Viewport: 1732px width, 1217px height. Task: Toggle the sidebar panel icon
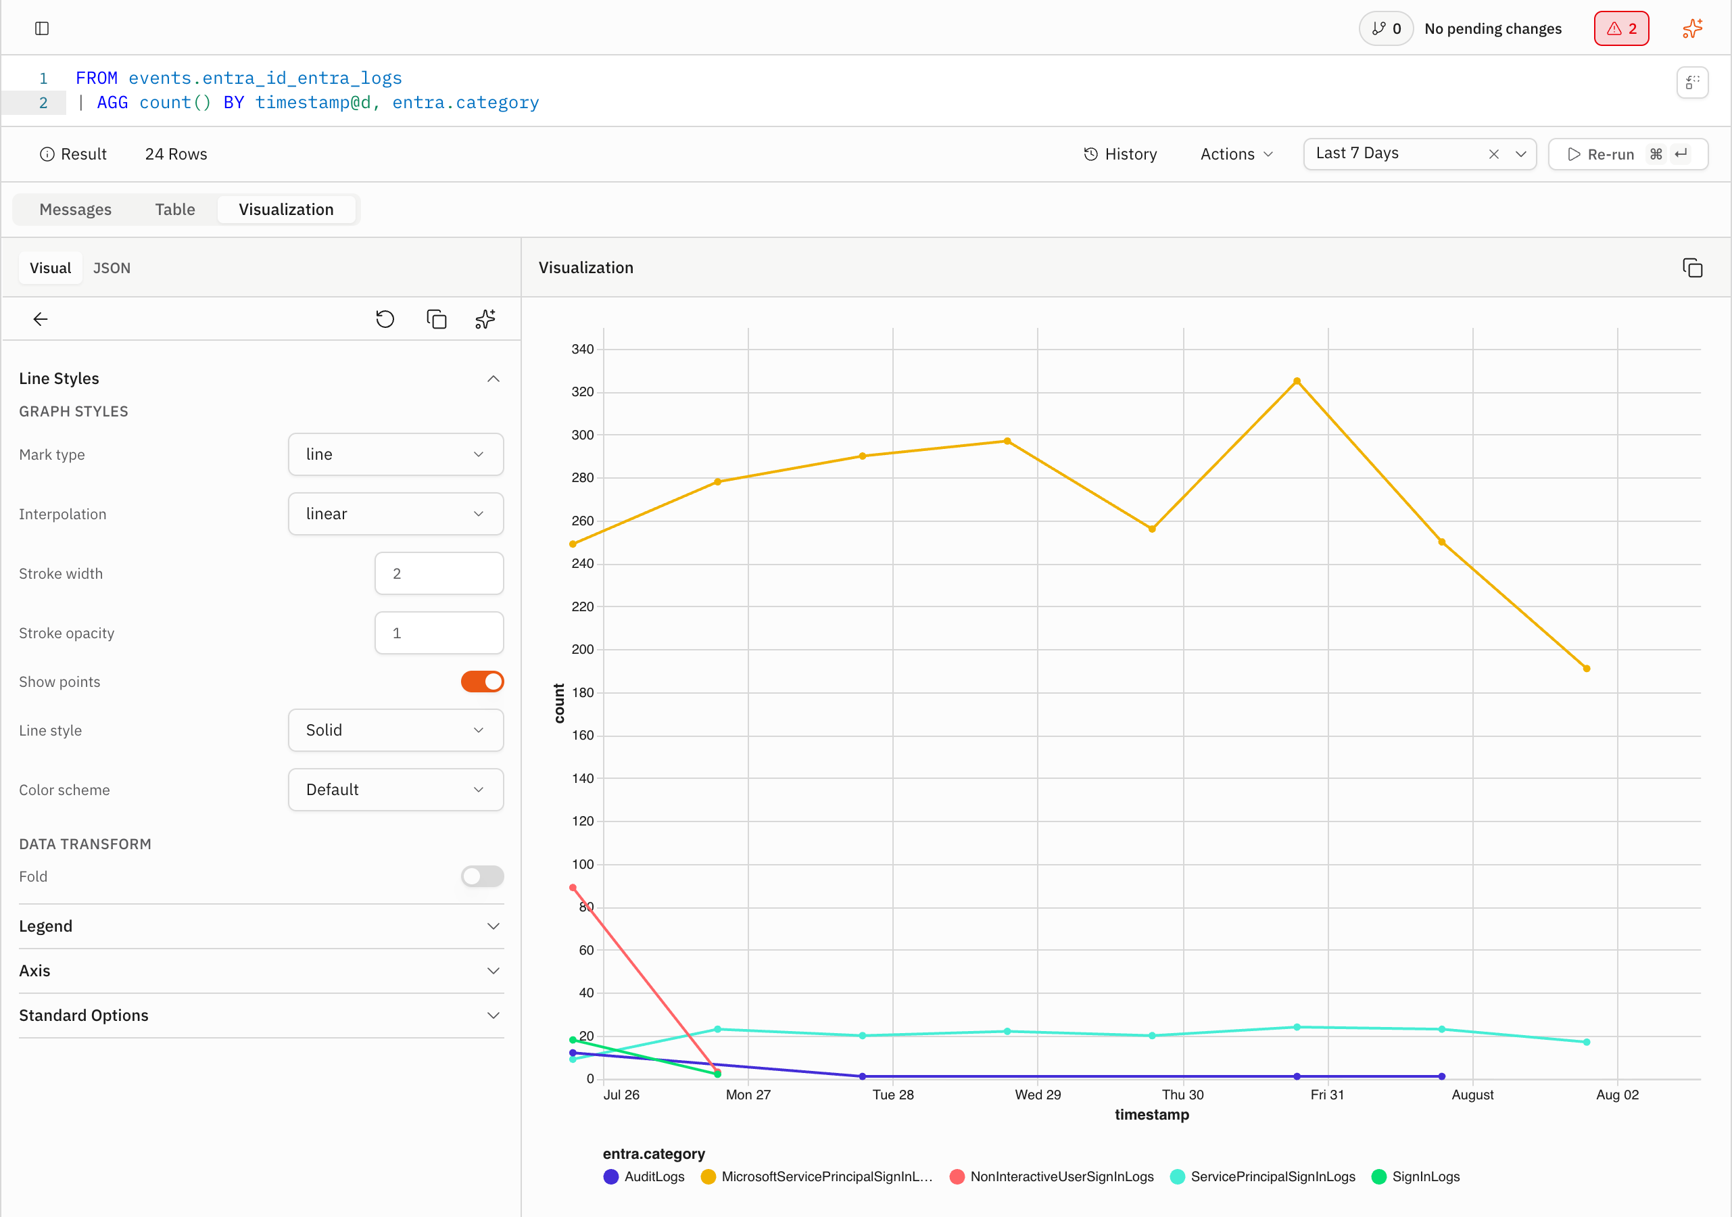click(x=42, y=28)
